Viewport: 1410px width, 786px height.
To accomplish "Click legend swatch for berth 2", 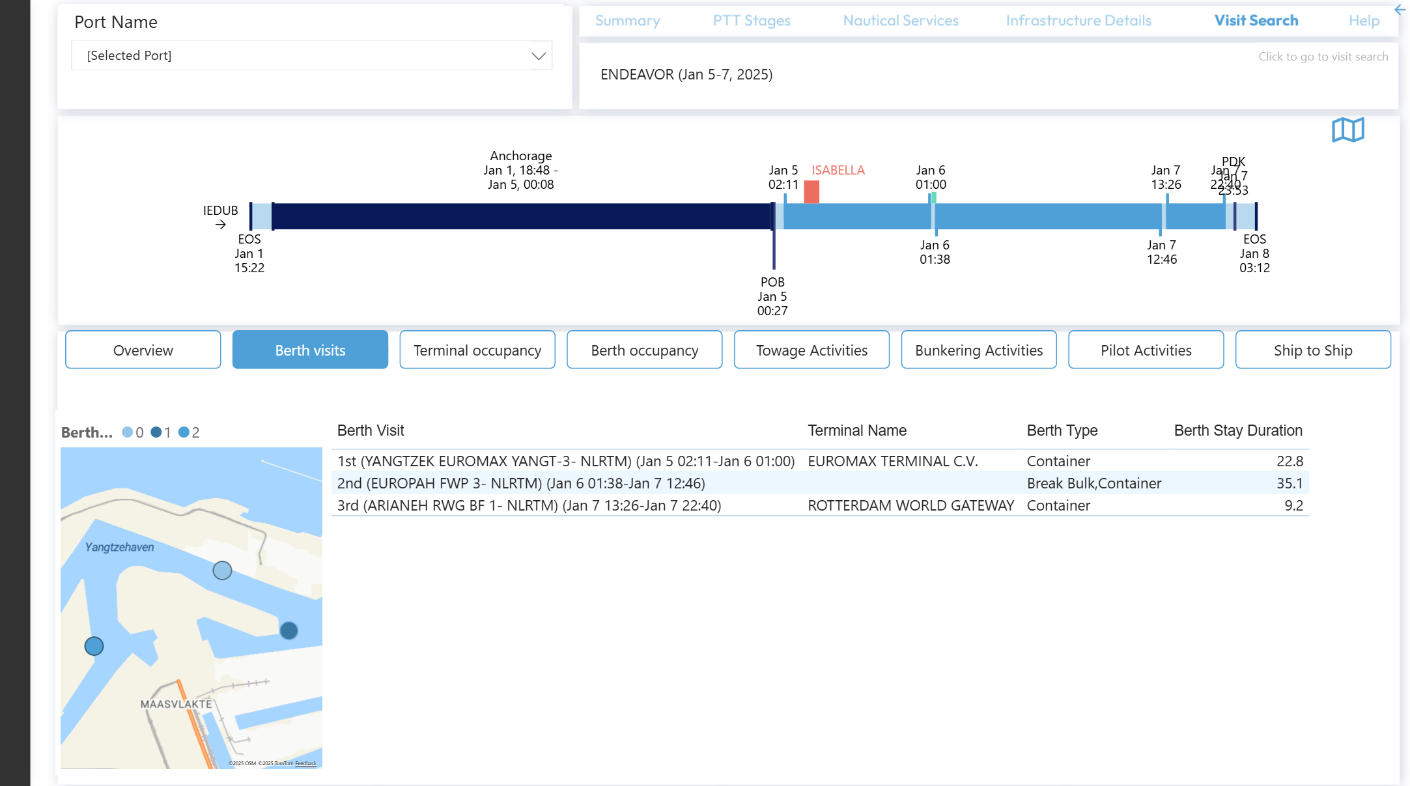I will pyautogui.click(x=184, y=432).
